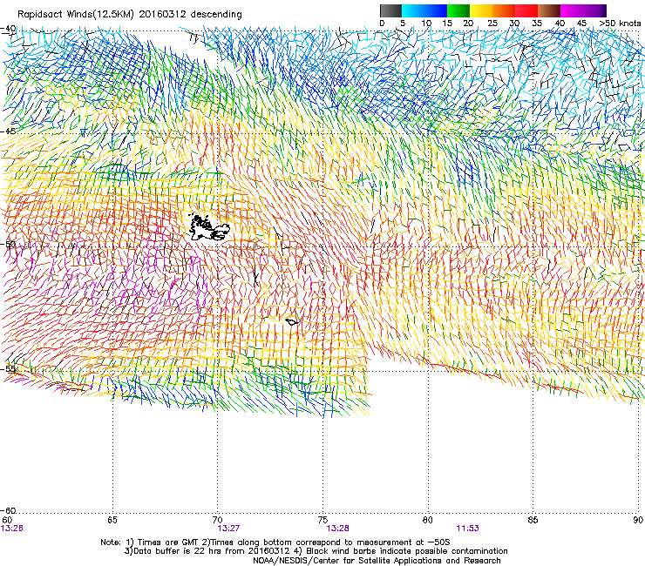Click the ">50 knots" legend label
Image resolution: width=645 pixels, height=566 pixels.
(x=620, y=24)
